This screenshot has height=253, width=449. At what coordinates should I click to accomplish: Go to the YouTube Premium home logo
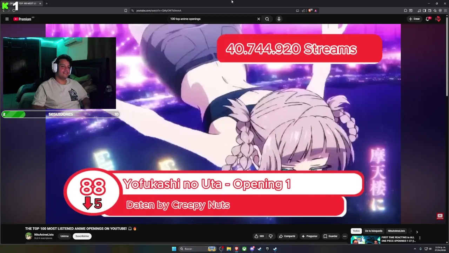pyautogui.click(x=23, y=19)
